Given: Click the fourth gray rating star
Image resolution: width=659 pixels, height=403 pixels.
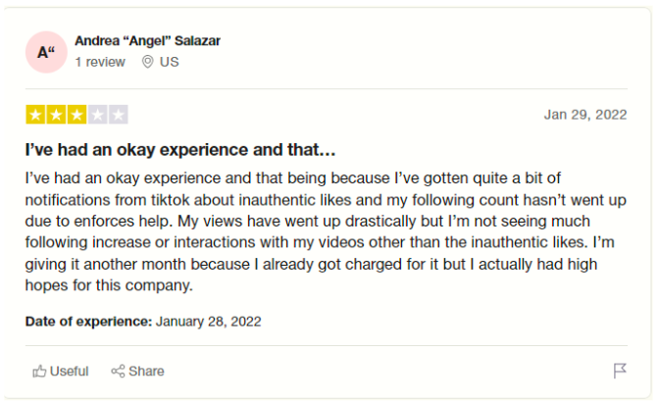Looking at the screenshot, I should click(97, 115).
